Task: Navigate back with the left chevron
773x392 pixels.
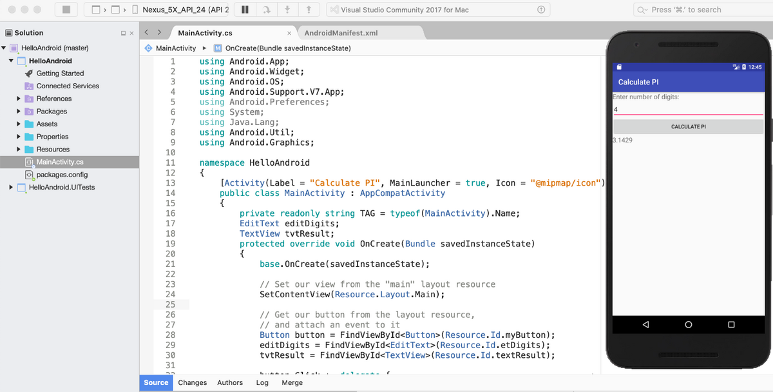Action: [x=147, y=32]
